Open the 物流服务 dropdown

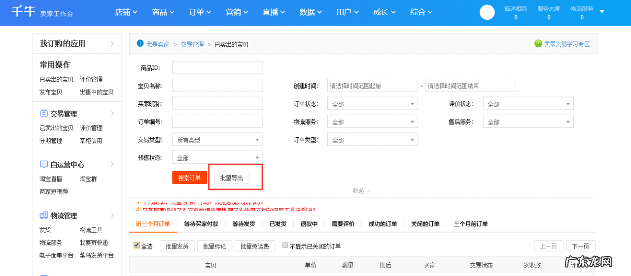click(x=373, y=122)
